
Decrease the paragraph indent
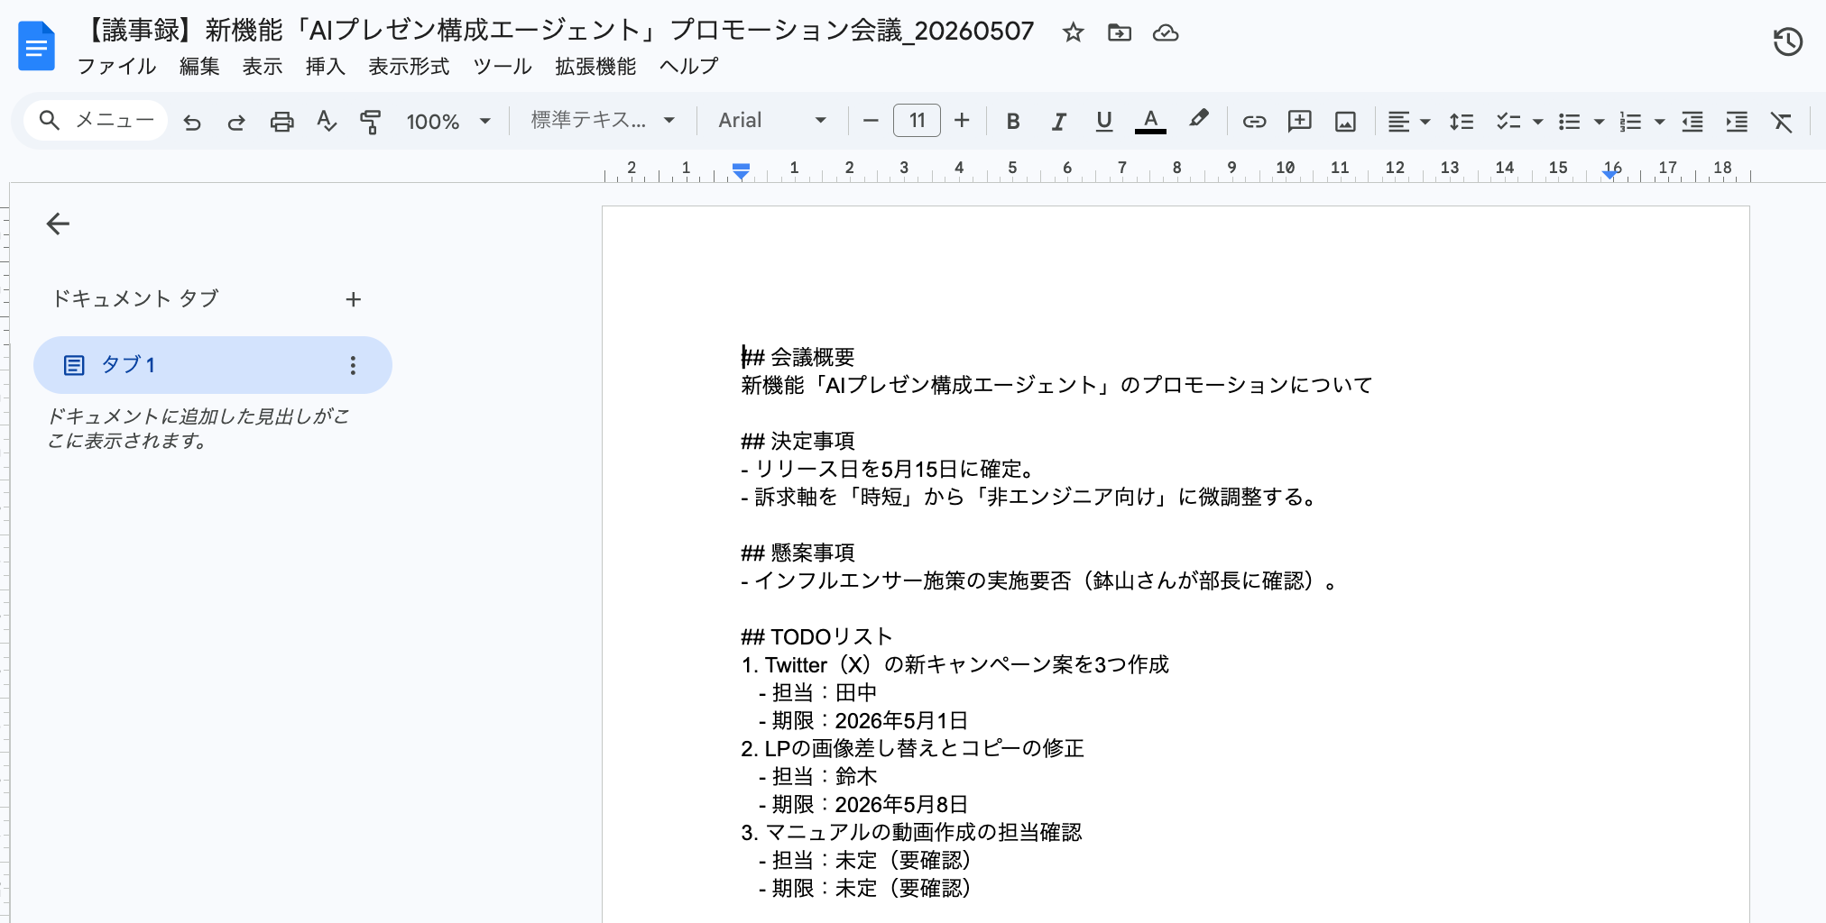click(1692, 122)
